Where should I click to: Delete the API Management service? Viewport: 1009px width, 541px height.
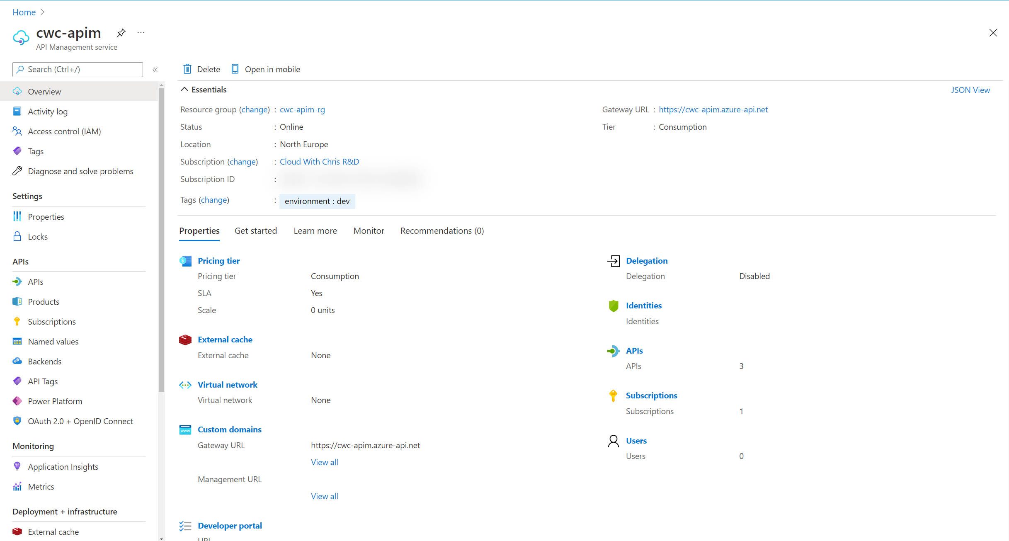tap(201, 69)
